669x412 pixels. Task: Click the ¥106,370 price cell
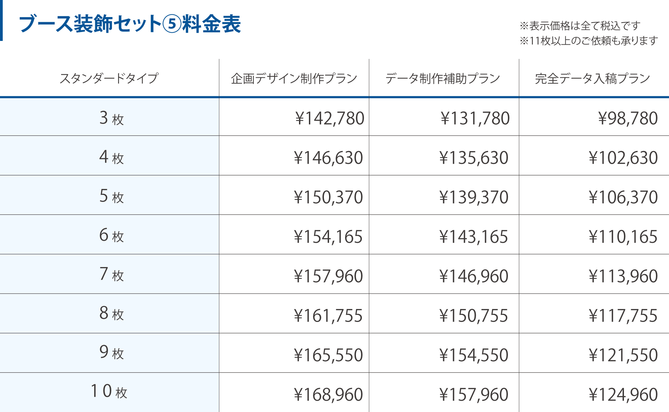click(623, 197)
